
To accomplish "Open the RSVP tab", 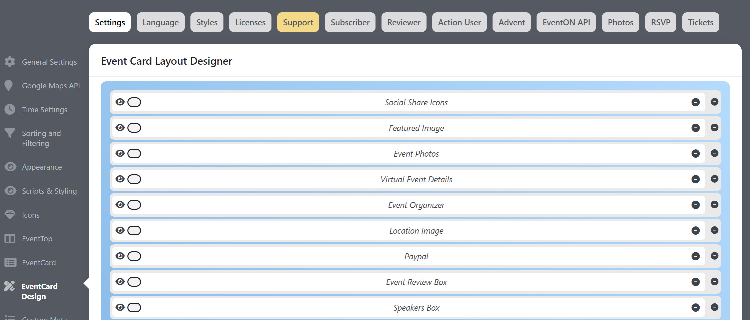I will click(x=661, y=22).
